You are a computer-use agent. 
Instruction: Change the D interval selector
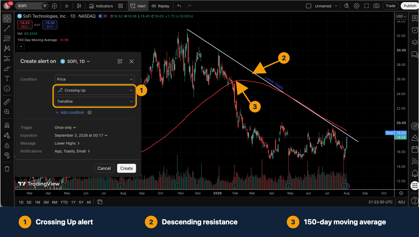(67, 6)
